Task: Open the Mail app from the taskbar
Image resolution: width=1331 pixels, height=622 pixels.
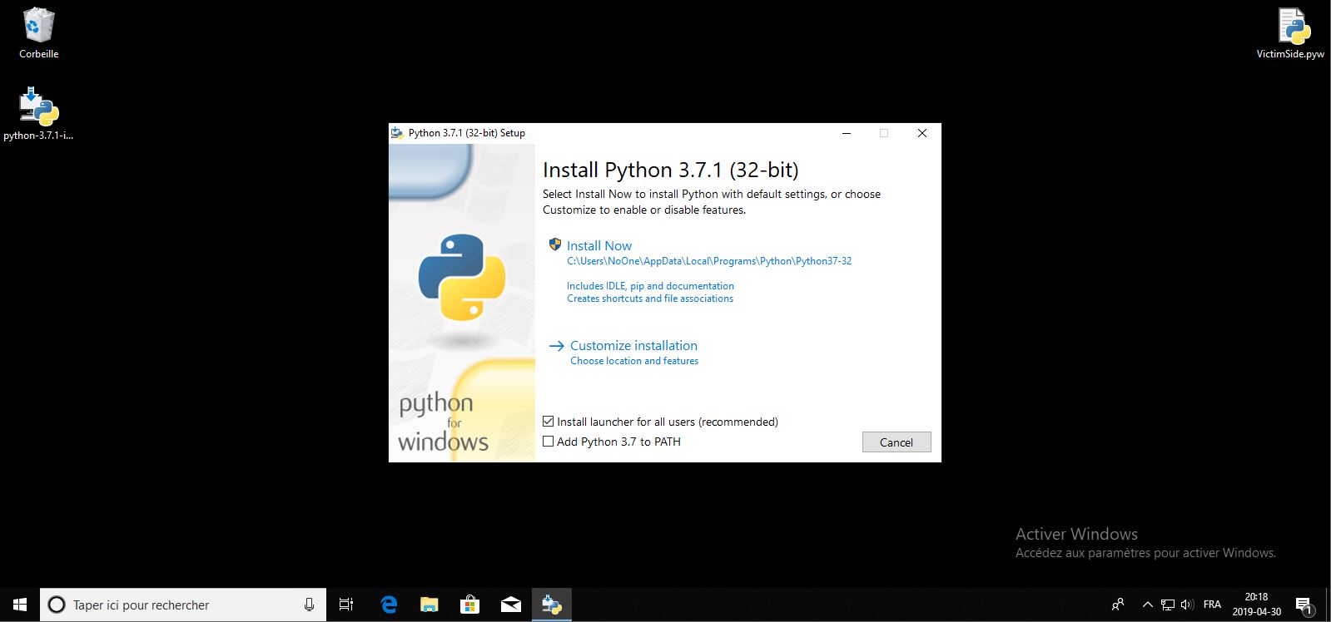Action: pos(511,605)
